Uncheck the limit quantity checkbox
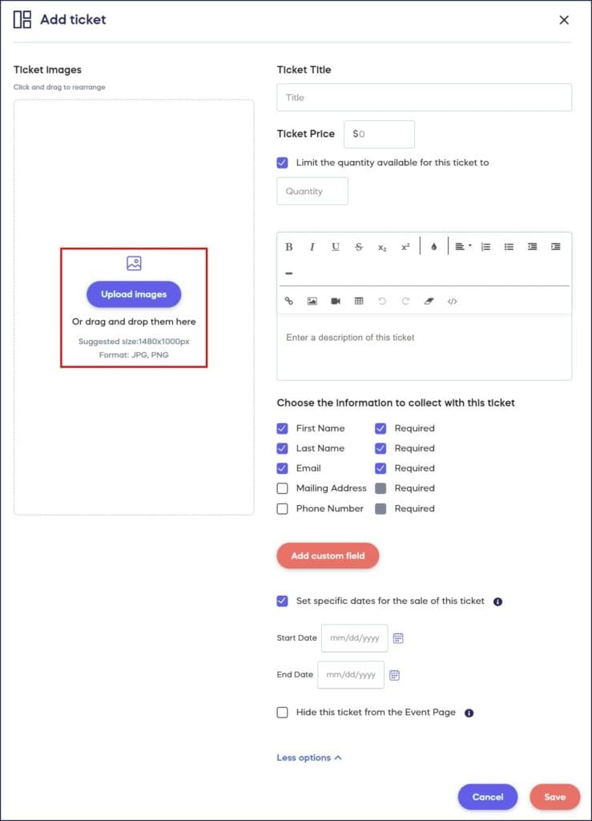The image size is (592, 821). click(x=283, y=163)
